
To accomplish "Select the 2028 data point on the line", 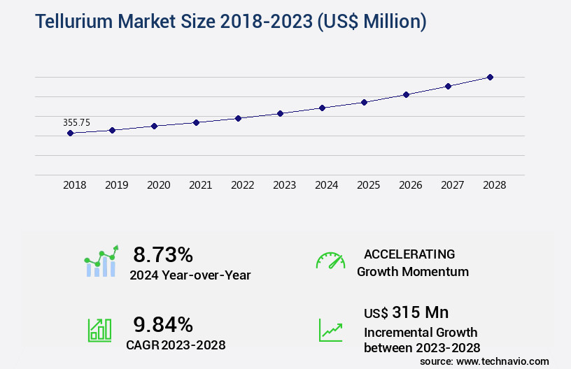I will pos(490,77).
